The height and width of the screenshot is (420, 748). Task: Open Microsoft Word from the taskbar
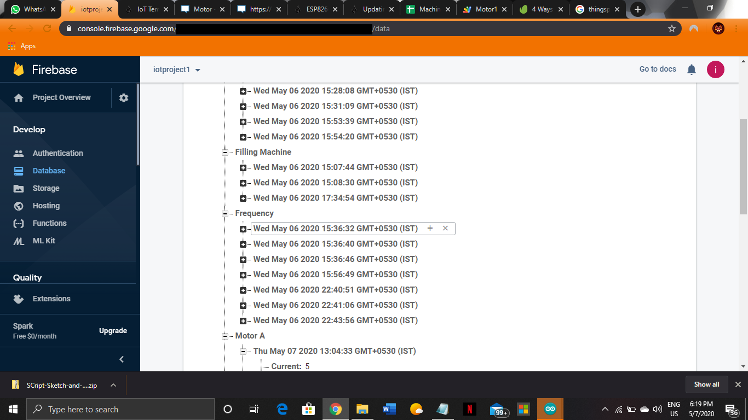[x=389, y=409]
